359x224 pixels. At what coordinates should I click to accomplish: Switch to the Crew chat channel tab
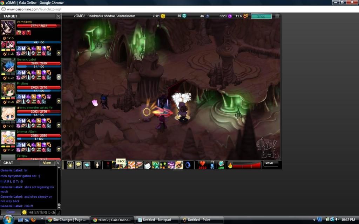coord(11,212)
